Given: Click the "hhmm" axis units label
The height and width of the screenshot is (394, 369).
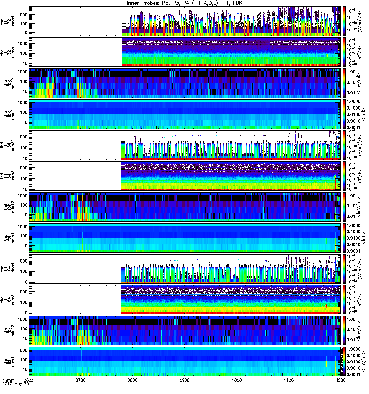Looking at the screenshot, I should (8, 380).
